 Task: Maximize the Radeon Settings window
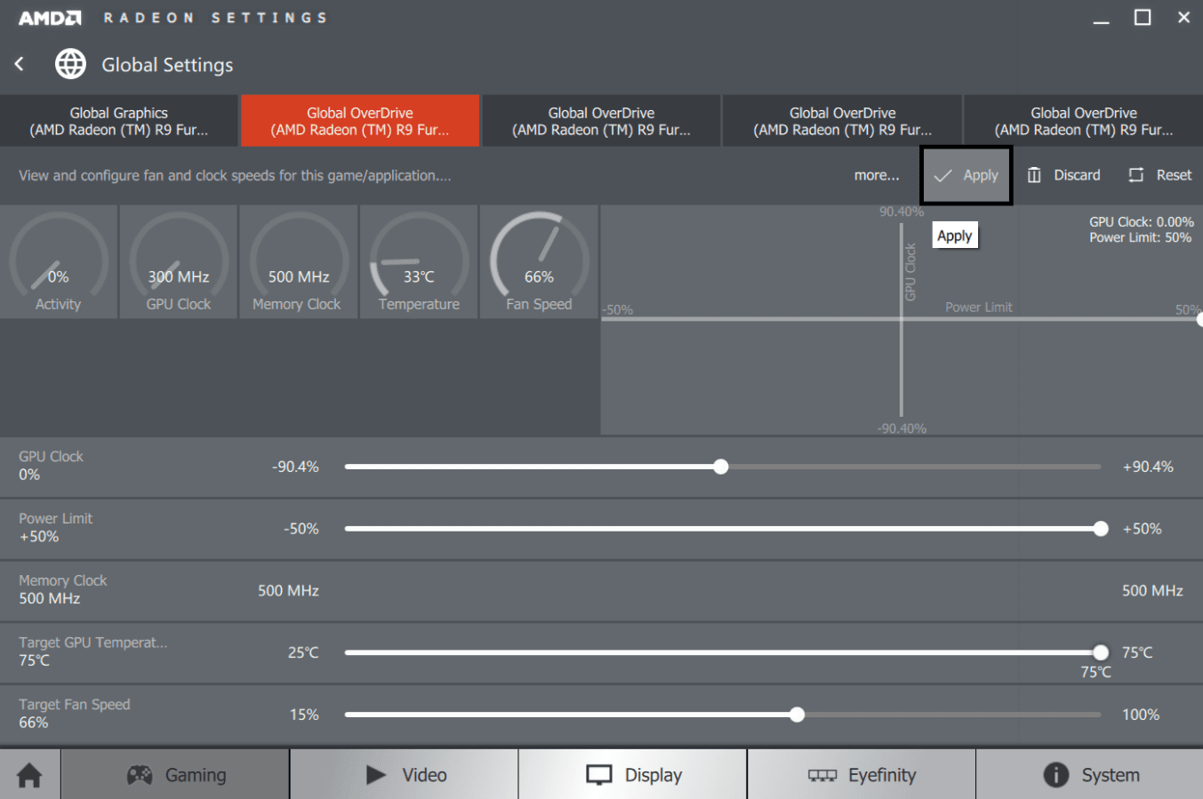[x=1143, y=18]
